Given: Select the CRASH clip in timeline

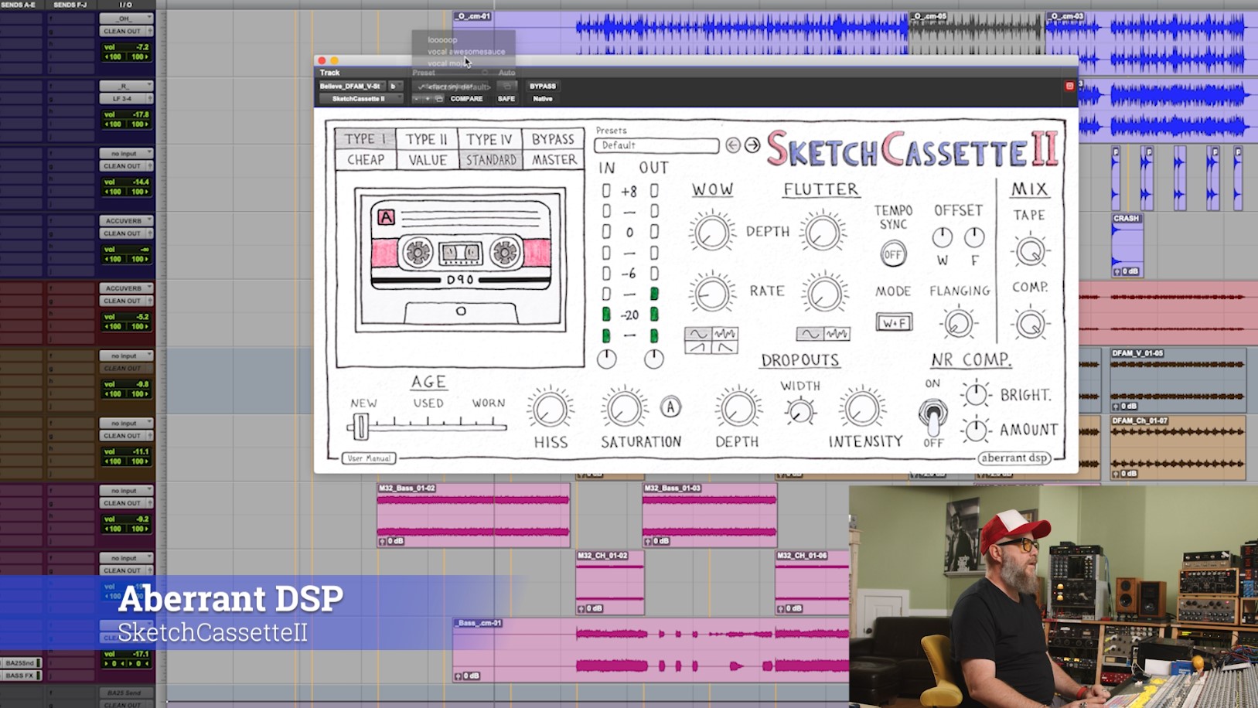Looking at the screenshot, I should [1127, 245].
